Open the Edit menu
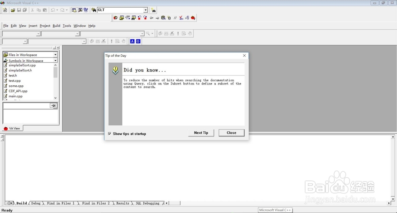Screen dimensions: 397x213 coord(13,25)
